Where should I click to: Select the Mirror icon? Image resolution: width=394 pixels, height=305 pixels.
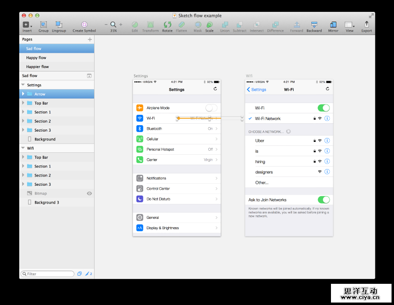point(333,25)
